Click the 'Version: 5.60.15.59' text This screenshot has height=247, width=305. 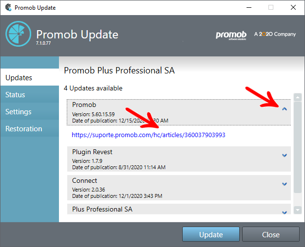tap(94, 114)
